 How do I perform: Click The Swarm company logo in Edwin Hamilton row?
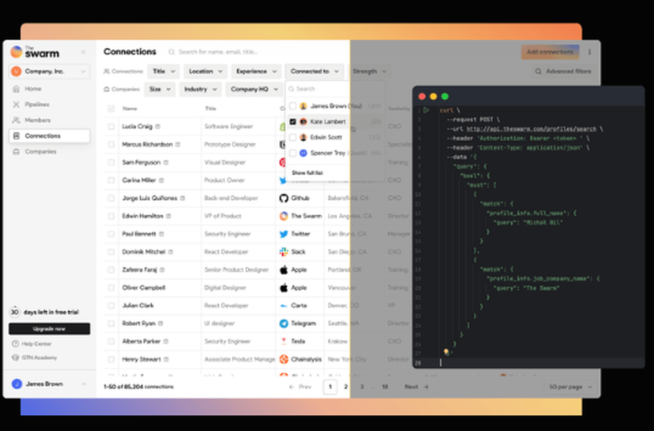coord(284,216)
